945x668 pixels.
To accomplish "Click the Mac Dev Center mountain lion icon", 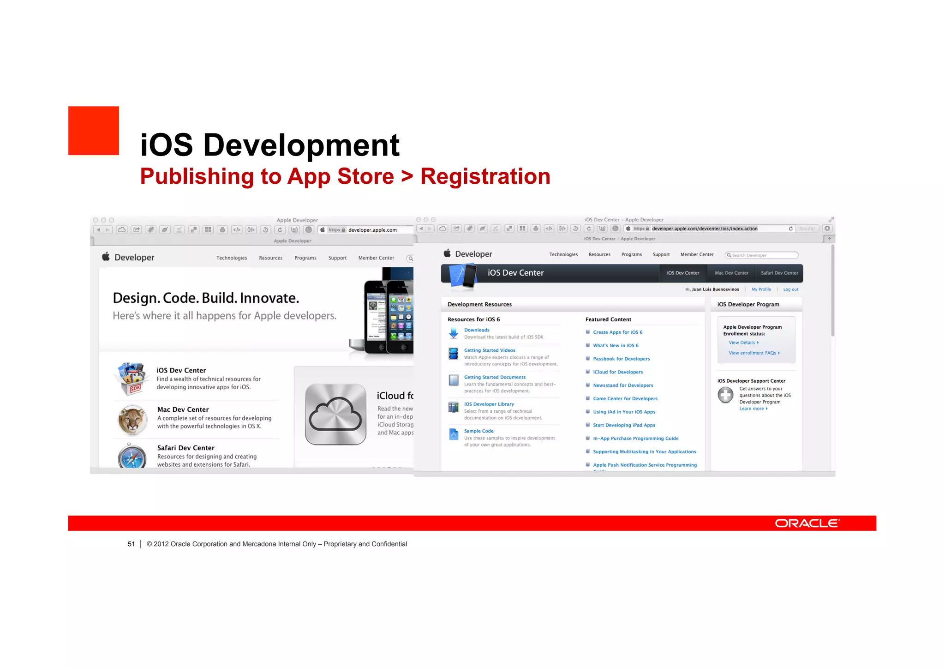I will (132, 420).
